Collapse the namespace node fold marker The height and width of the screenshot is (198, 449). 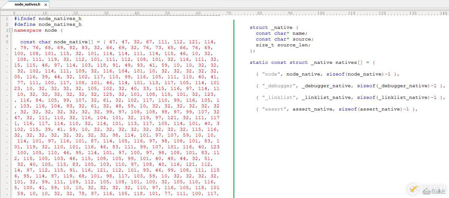[11, 30]
